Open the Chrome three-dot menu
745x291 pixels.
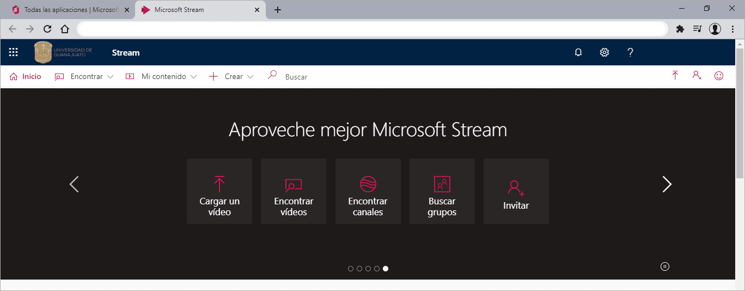[x=732, y=29]
